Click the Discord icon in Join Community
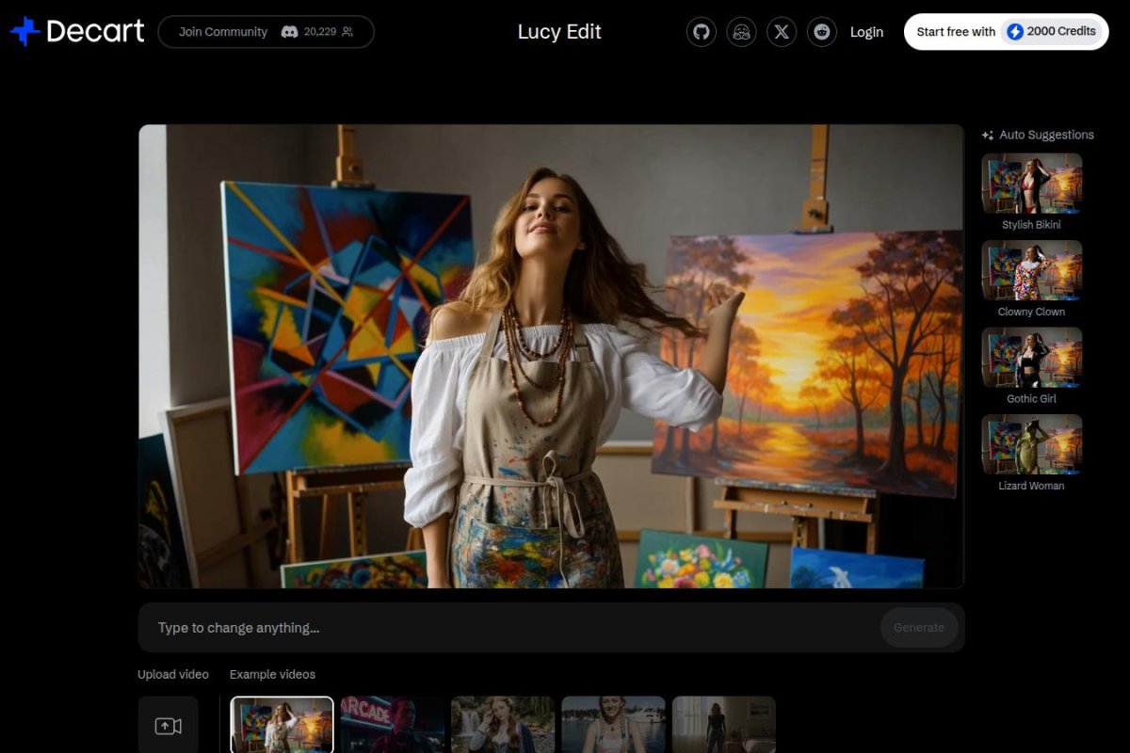 tap(290, 32)
